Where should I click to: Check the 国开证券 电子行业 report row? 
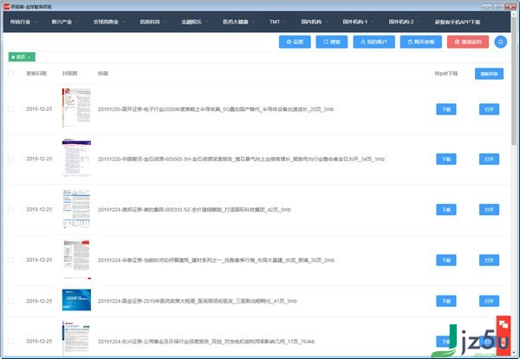[10, 109]
